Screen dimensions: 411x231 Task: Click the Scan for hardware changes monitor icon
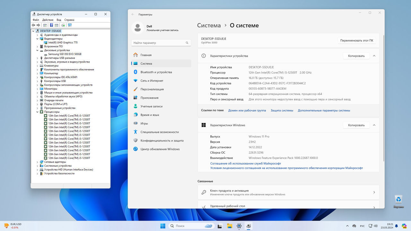click(70, 25)
